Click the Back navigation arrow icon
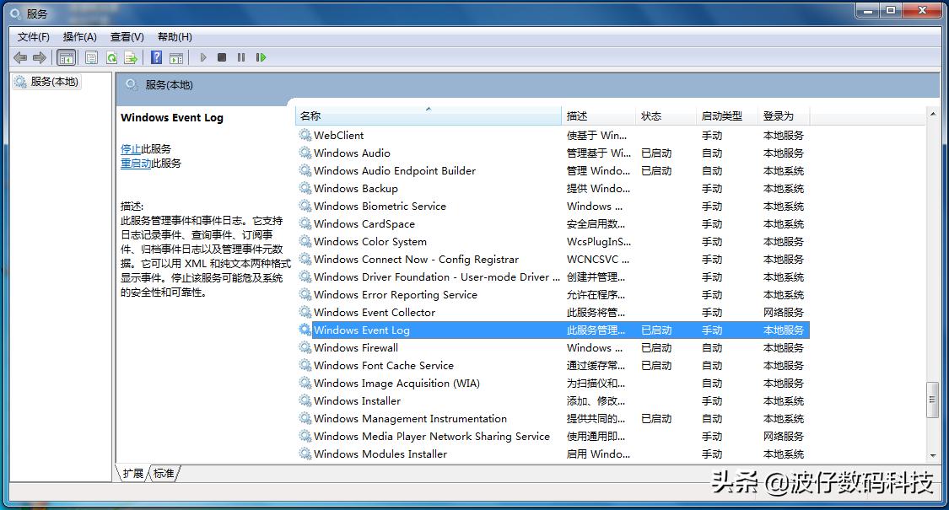 21,57
